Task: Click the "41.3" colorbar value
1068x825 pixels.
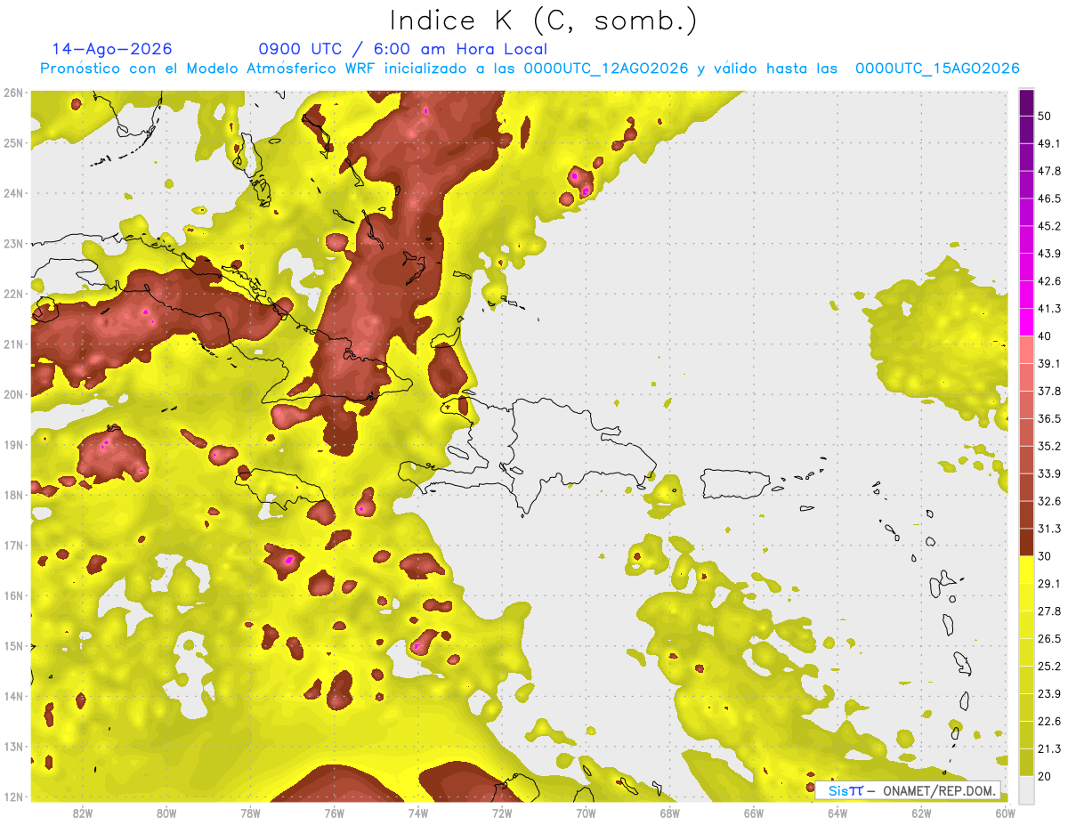Action: (x=1049, y=309)
